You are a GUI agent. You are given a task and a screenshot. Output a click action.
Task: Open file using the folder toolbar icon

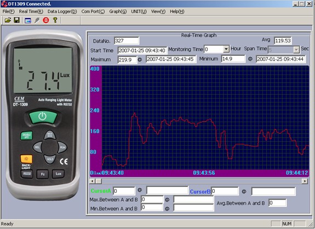click(x=8, y=20)
